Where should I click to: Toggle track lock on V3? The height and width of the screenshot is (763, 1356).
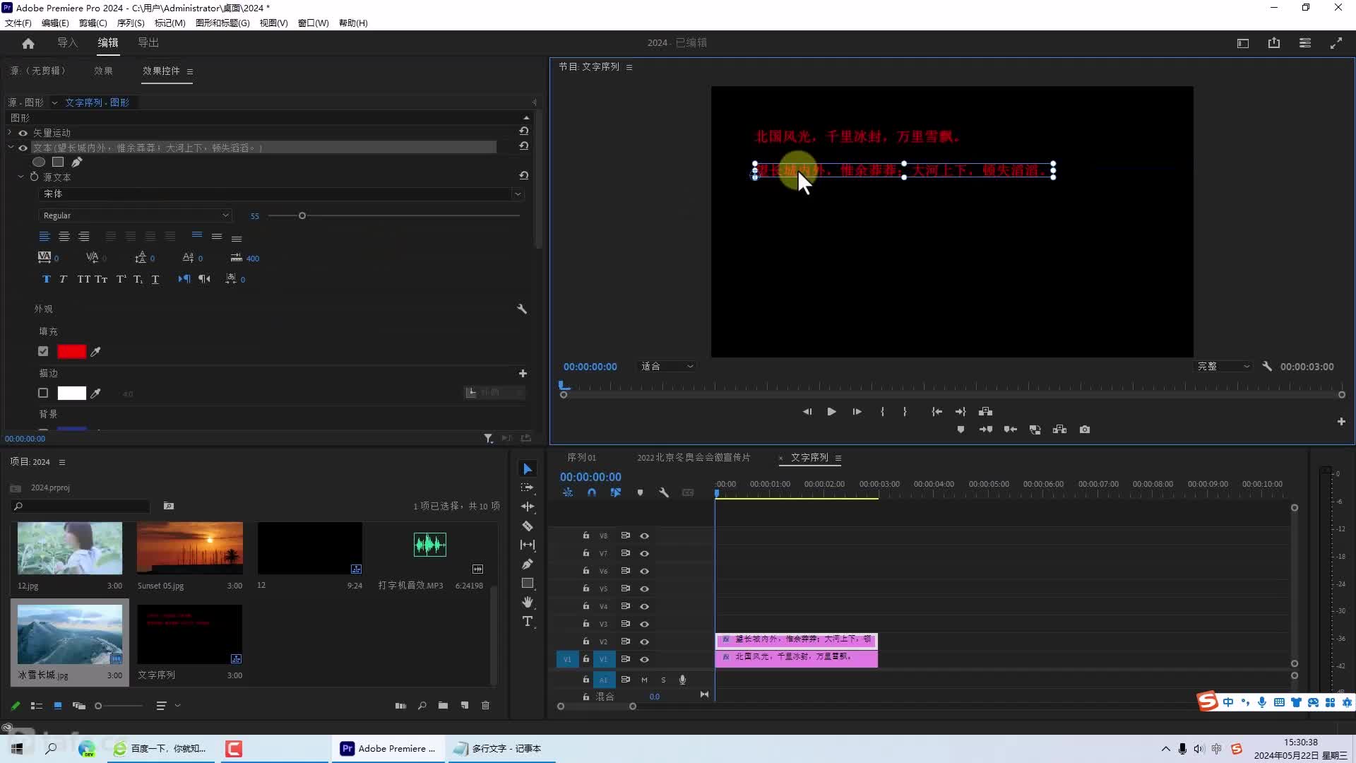585,624
